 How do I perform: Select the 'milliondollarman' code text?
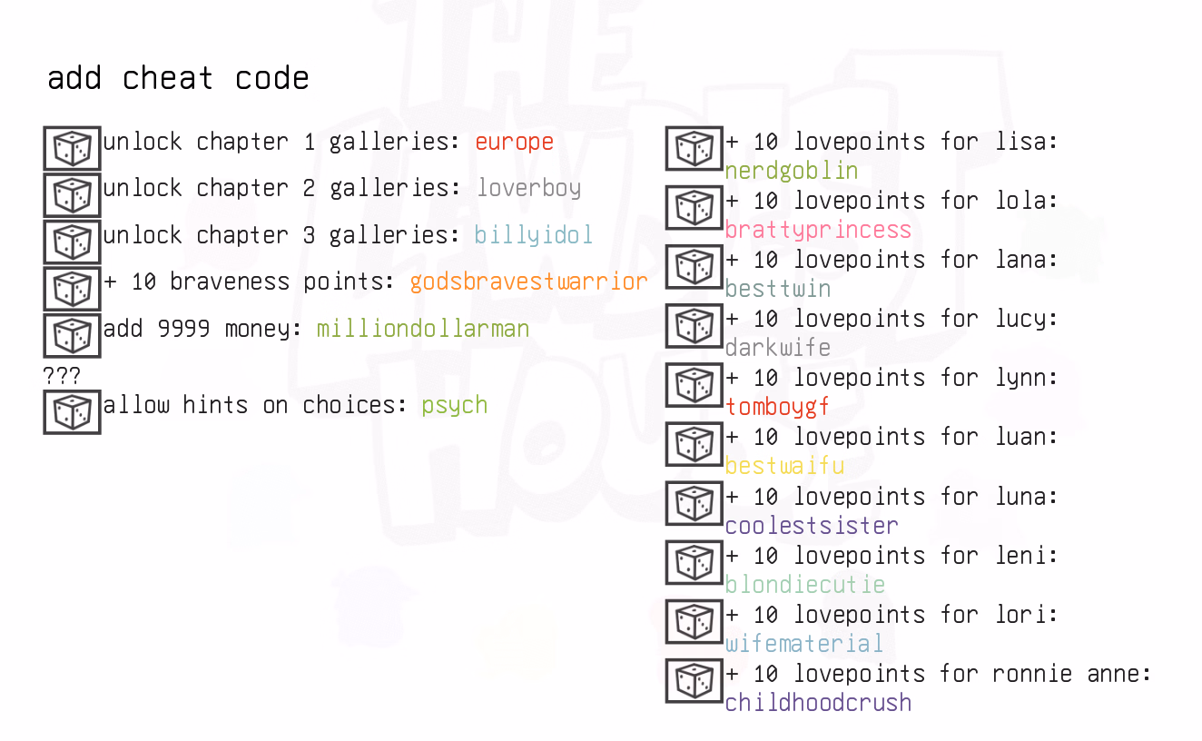422,329
